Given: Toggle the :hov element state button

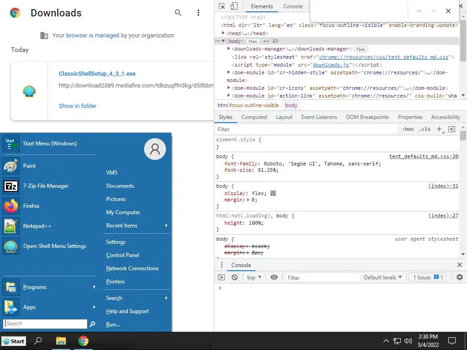Looking at the screenshot, I should (408, 129).
